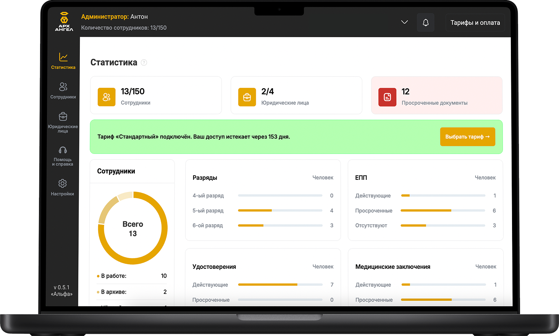Click the 6-ой разряд progress bar
This screenshot has height=336, width=559.
pos(280,225)
